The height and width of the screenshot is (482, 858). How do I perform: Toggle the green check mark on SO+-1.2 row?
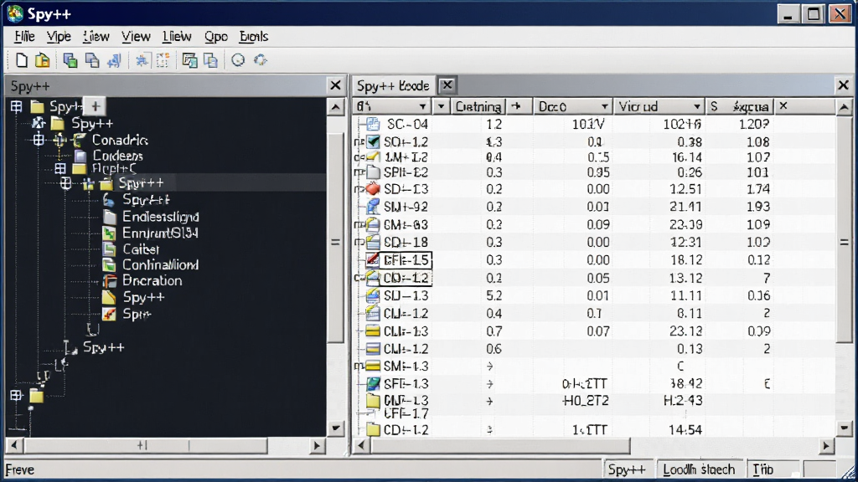373,142
